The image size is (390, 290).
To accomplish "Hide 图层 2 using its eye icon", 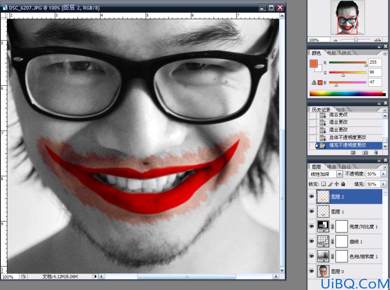I will (x=312, y=196).
